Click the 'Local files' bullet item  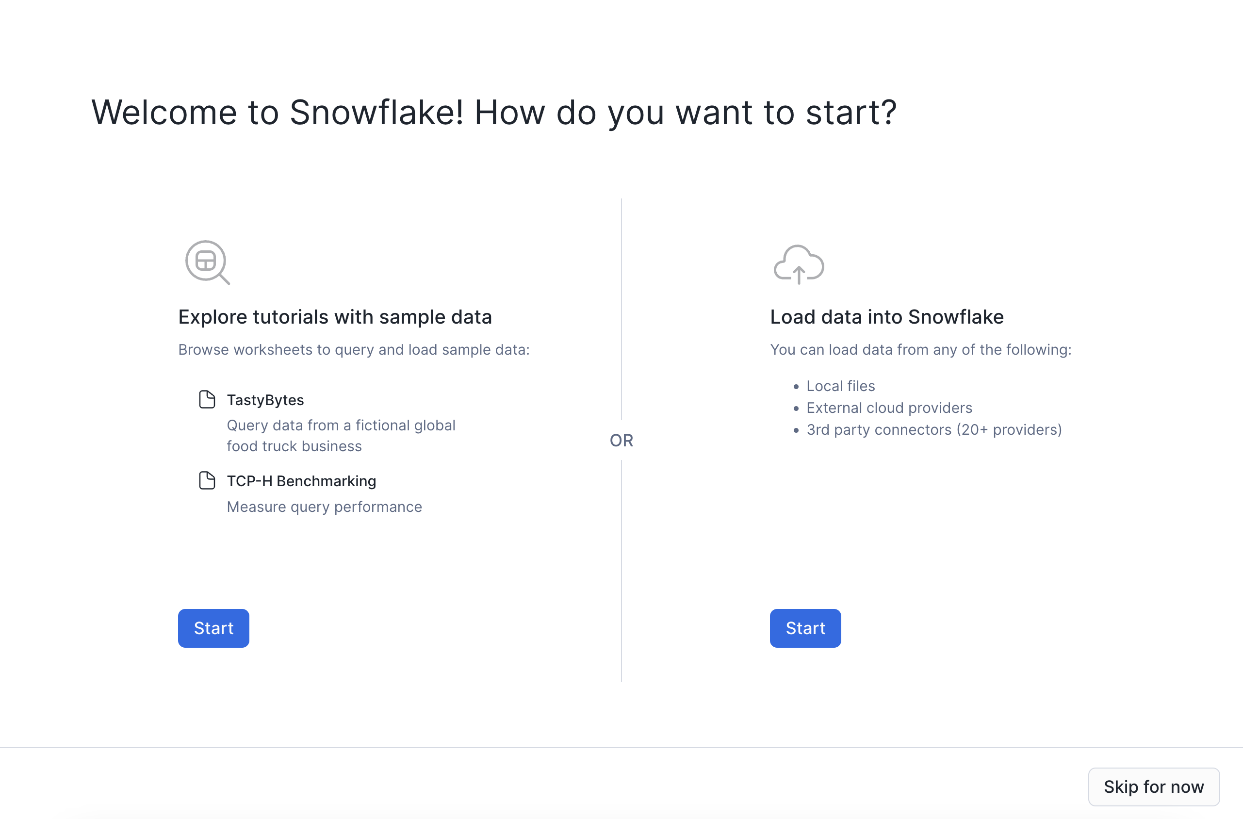pos(840,386)
